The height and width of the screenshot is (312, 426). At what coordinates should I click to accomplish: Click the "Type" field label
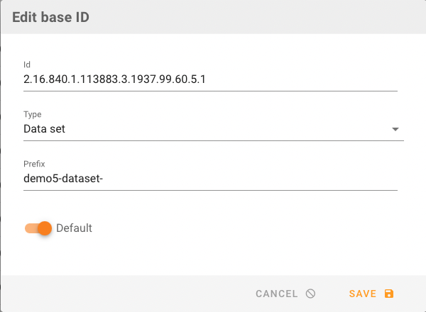pyautogui.click(x=33, y=114)
